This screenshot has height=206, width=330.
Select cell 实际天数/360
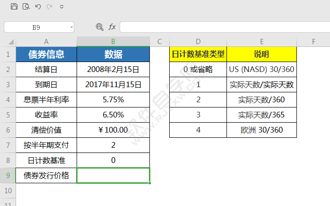pyautogui.click(x=261, y=100)
